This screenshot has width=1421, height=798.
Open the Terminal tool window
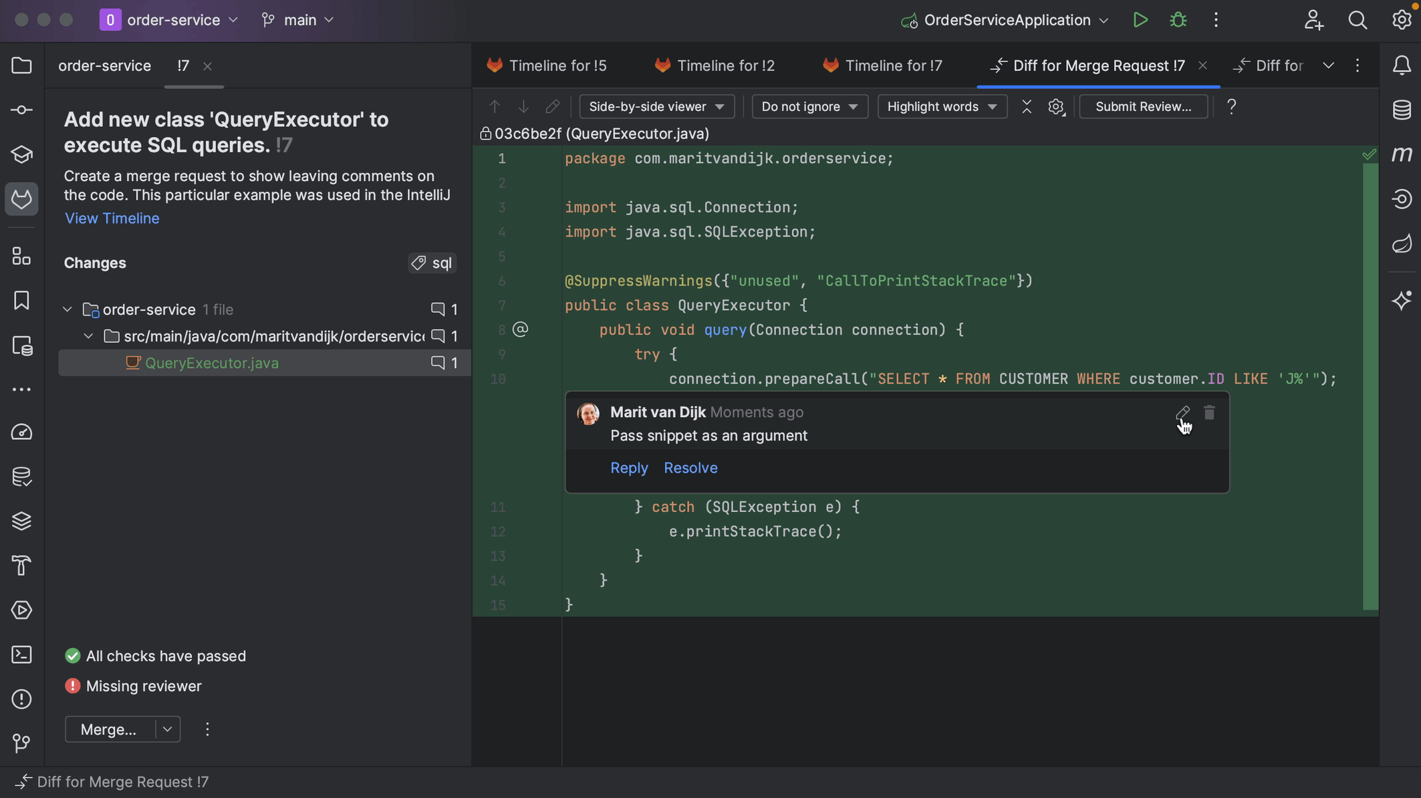[21, 655]
